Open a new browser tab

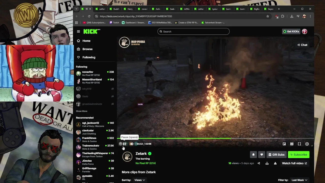click(279, 9)
